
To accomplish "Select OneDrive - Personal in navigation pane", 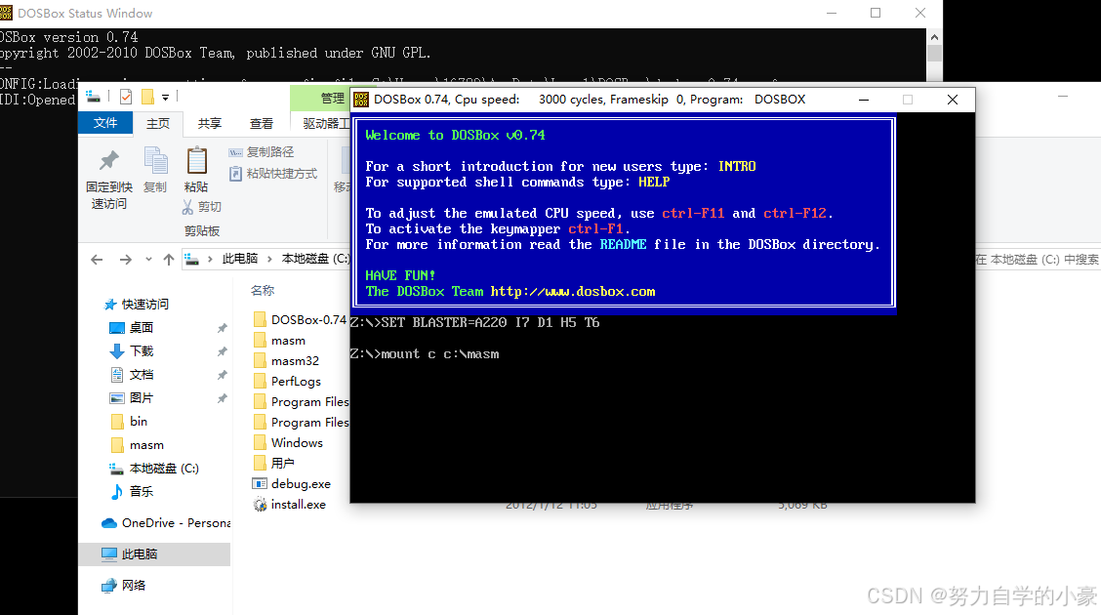I will click(166, 523).
